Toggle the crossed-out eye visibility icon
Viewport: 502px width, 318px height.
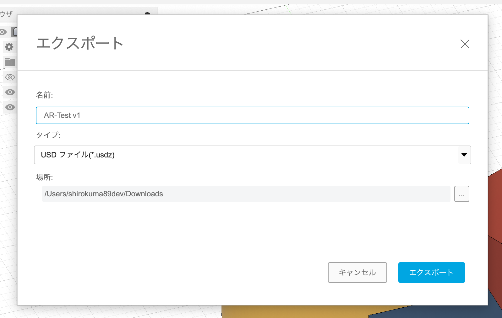10,77
